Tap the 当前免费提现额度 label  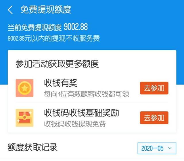coord(34,28)
